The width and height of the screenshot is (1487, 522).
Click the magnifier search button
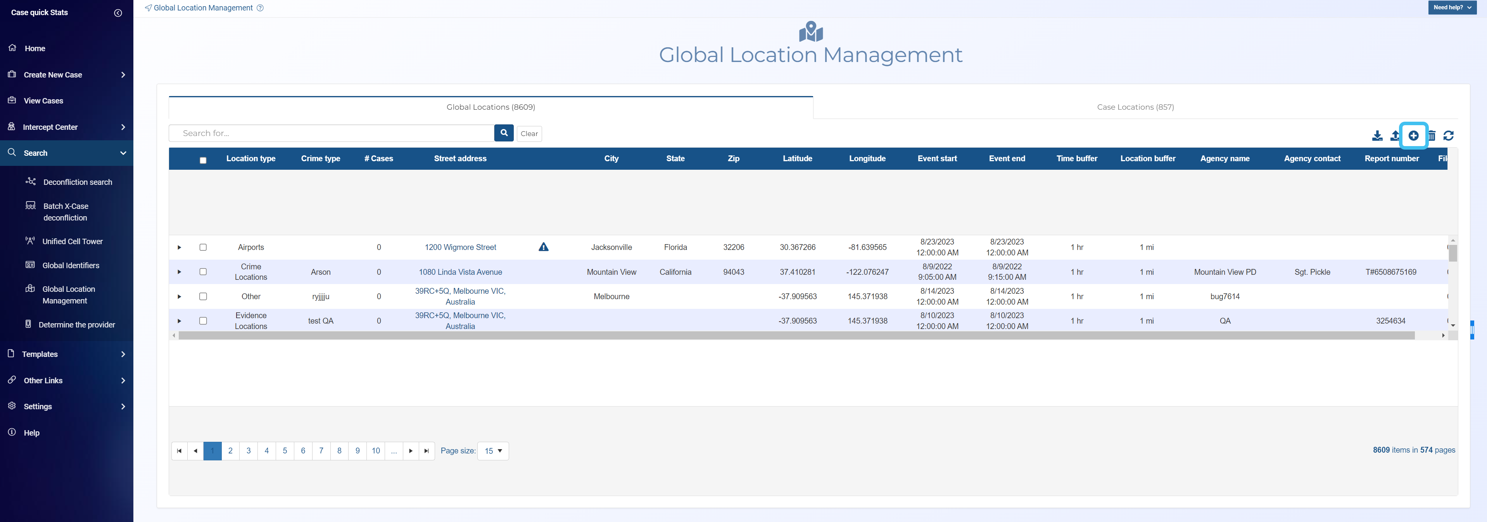(x=504, y=133)
